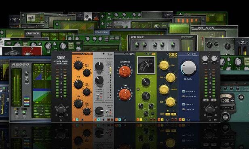
Task: Click the second yellow knob in the BOB module
Action: (171, 77)
